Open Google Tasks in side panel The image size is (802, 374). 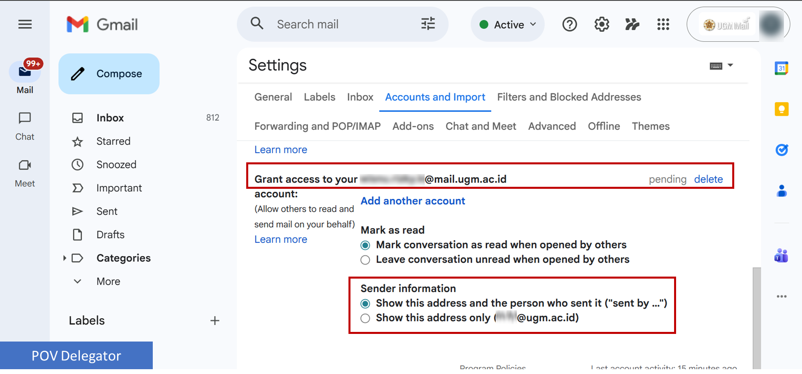tap(781, 150)
